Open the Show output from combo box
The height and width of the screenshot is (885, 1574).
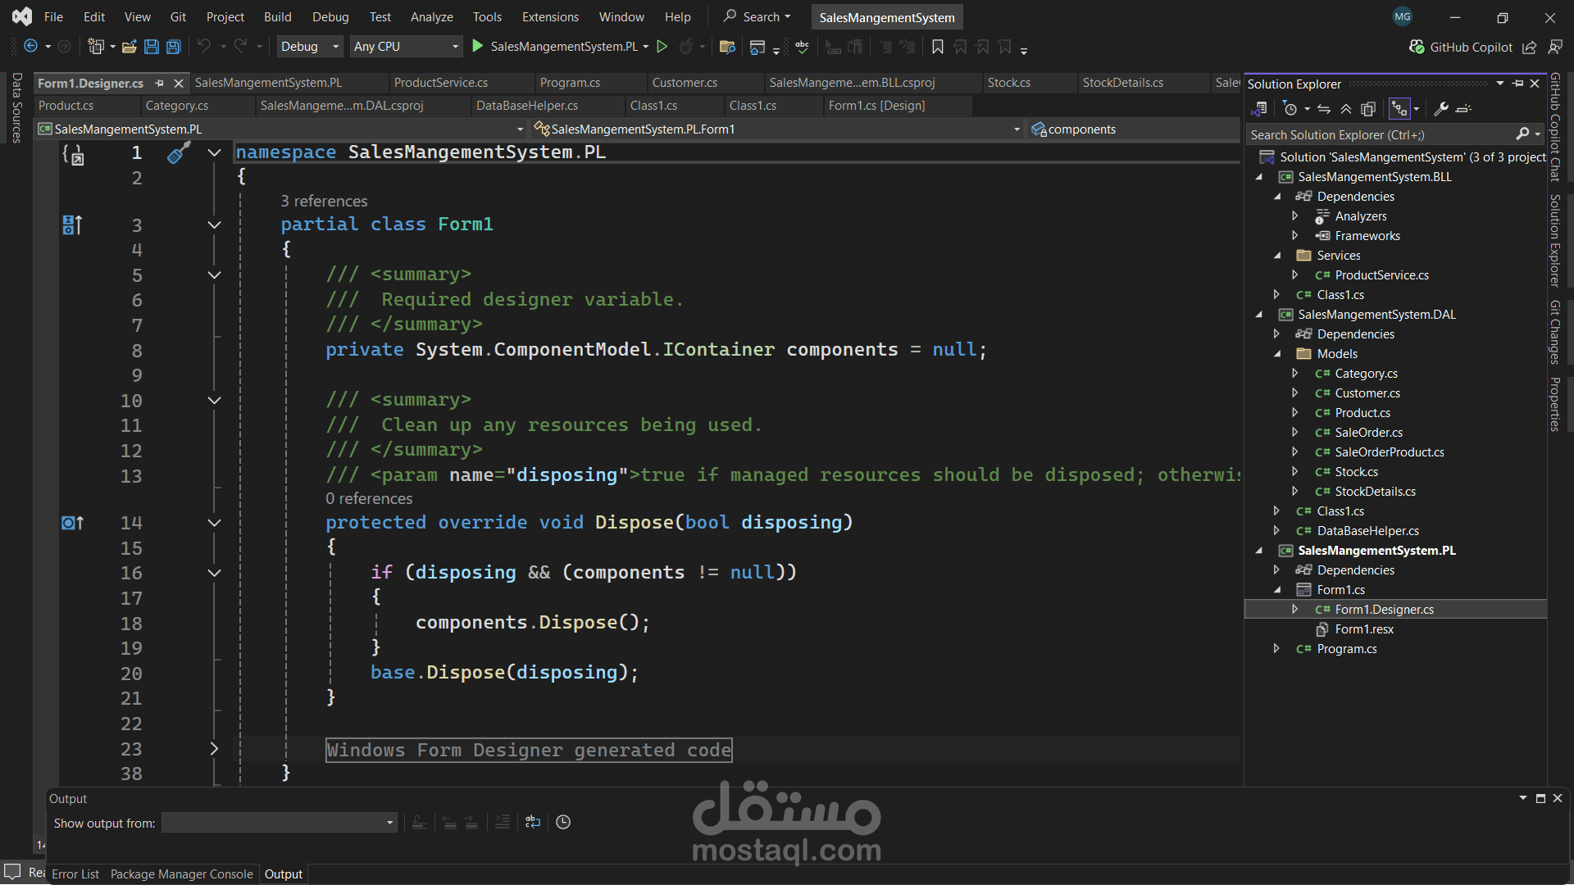280,823
